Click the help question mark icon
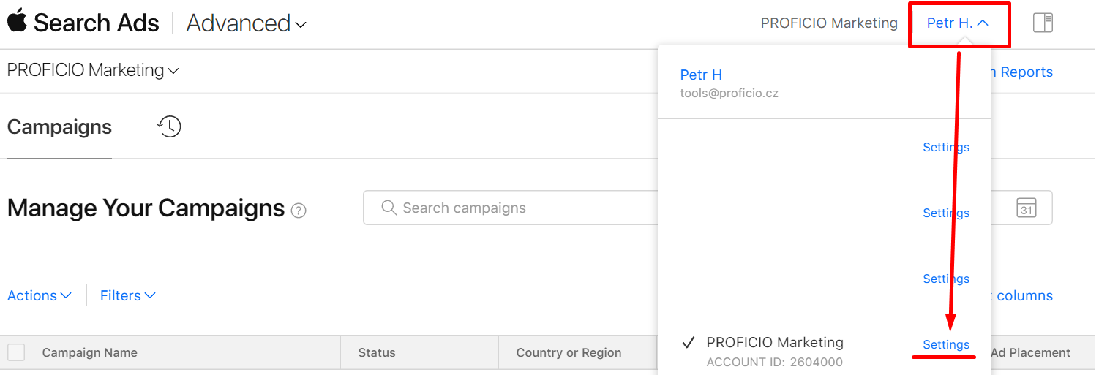The image size is (1099, 375). [x=299, y=211]
